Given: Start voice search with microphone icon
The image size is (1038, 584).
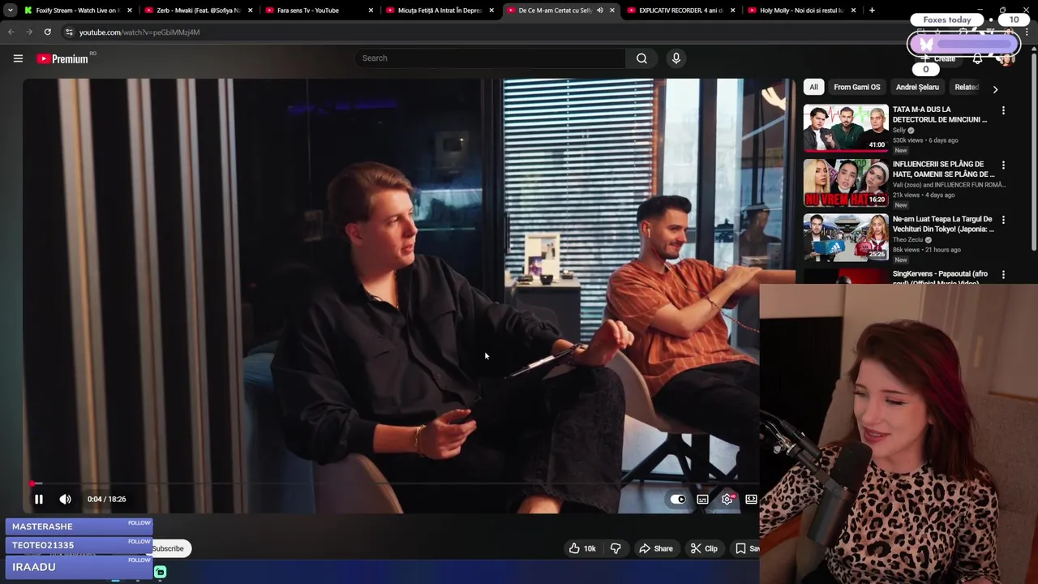Looking at the screenshot, I should [676, 58].
